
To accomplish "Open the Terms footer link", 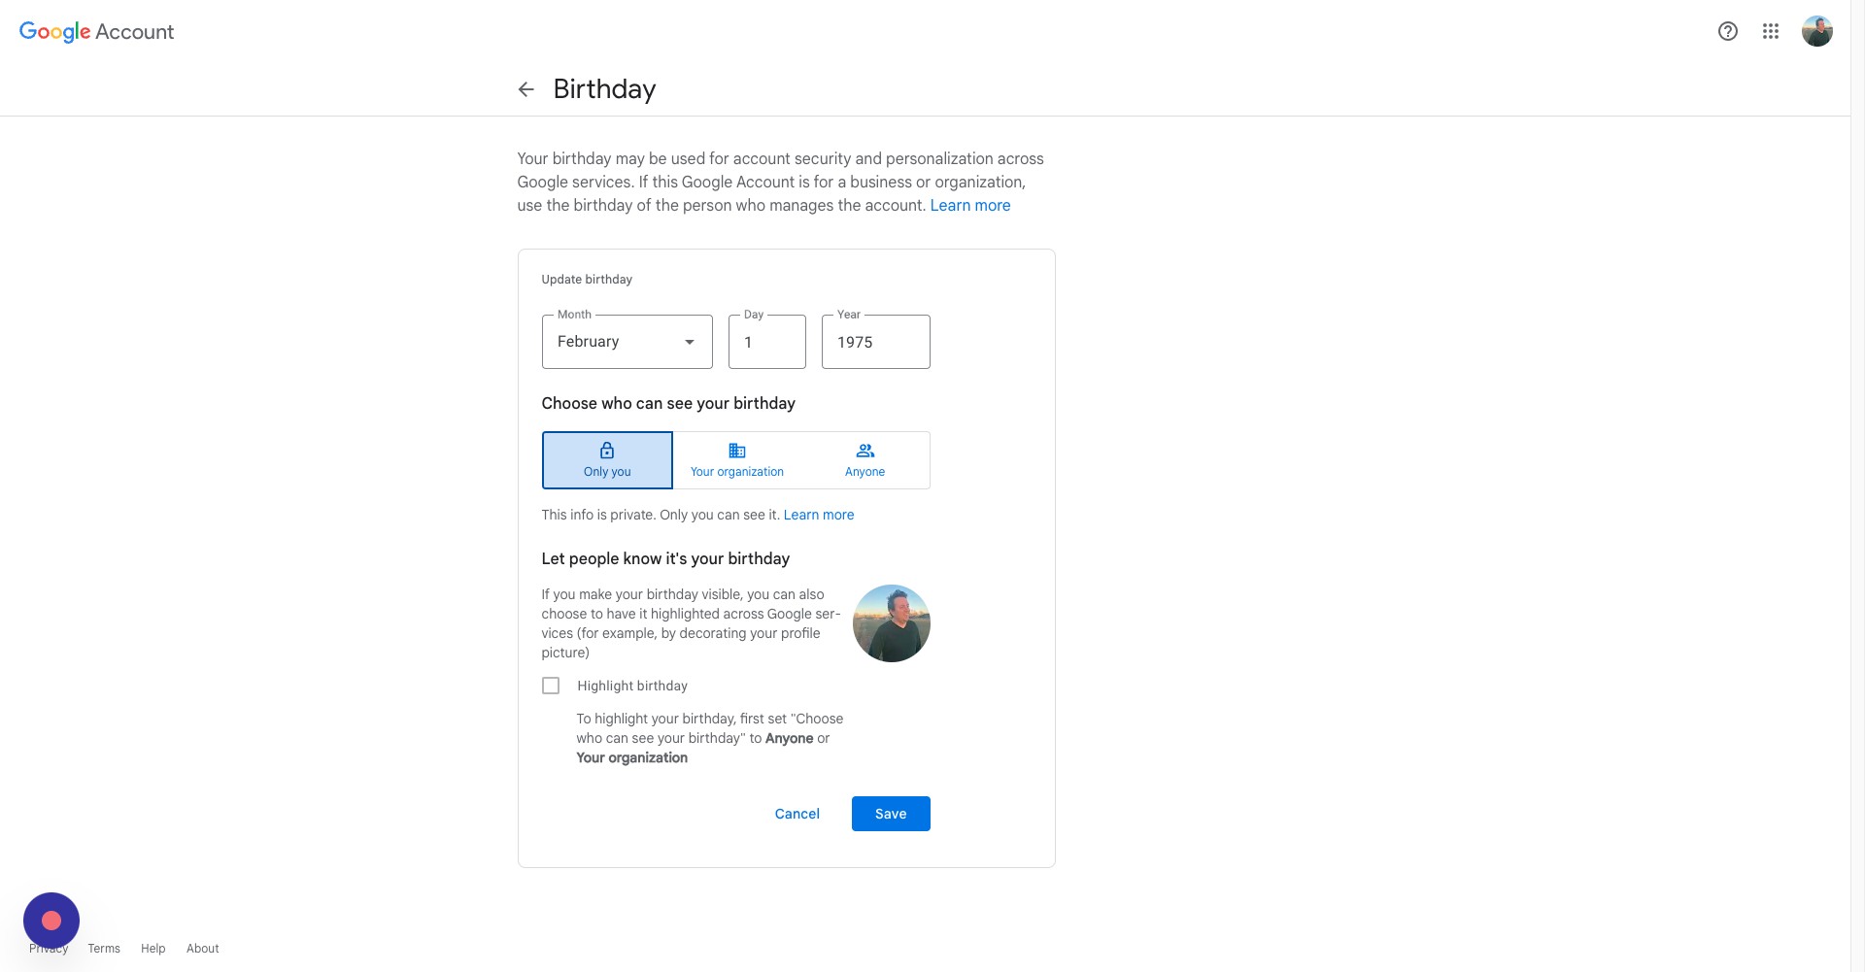I will [x=104, y=949].
